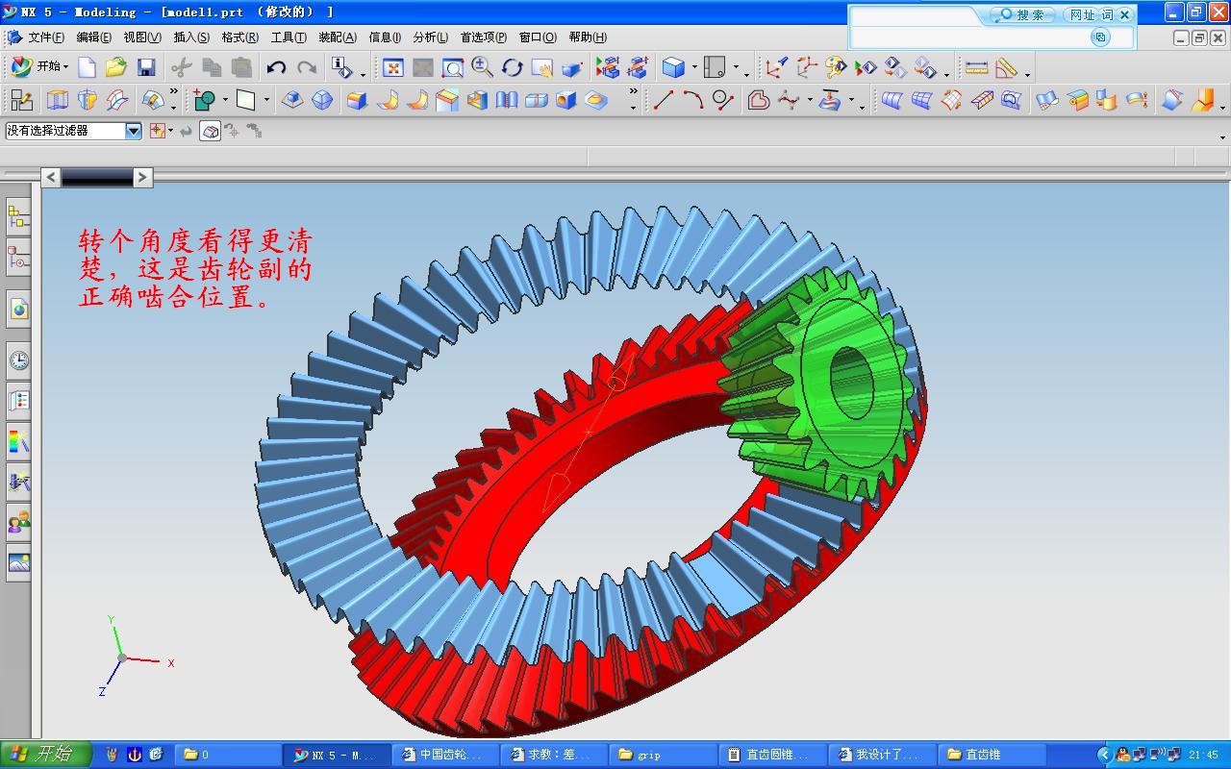Expand the selection type icon dropdown arrow
Image resolution: width=1231 pixels, height=769 pixels.
pyautogui.click(x=170, y=131)
